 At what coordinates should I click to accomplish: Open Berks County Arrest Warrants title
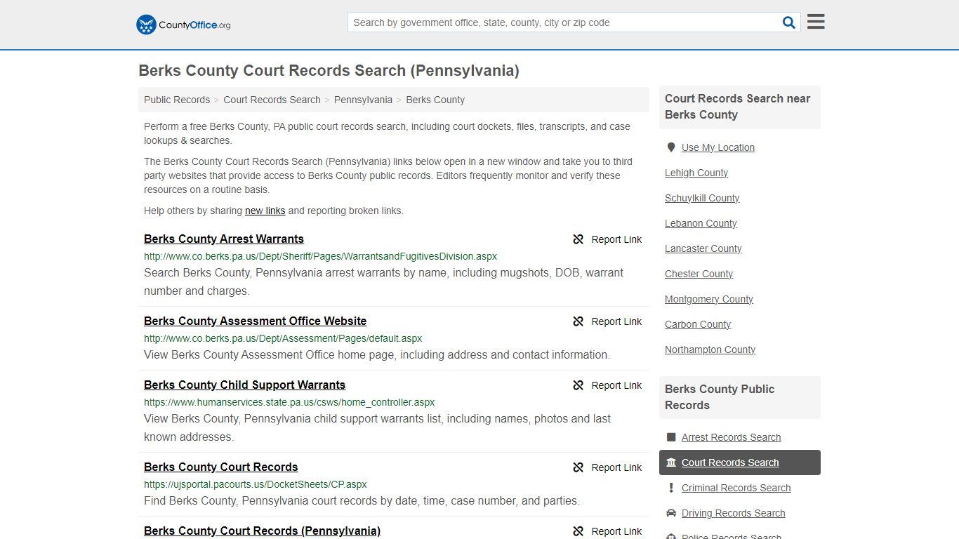(x=224, y=239)
